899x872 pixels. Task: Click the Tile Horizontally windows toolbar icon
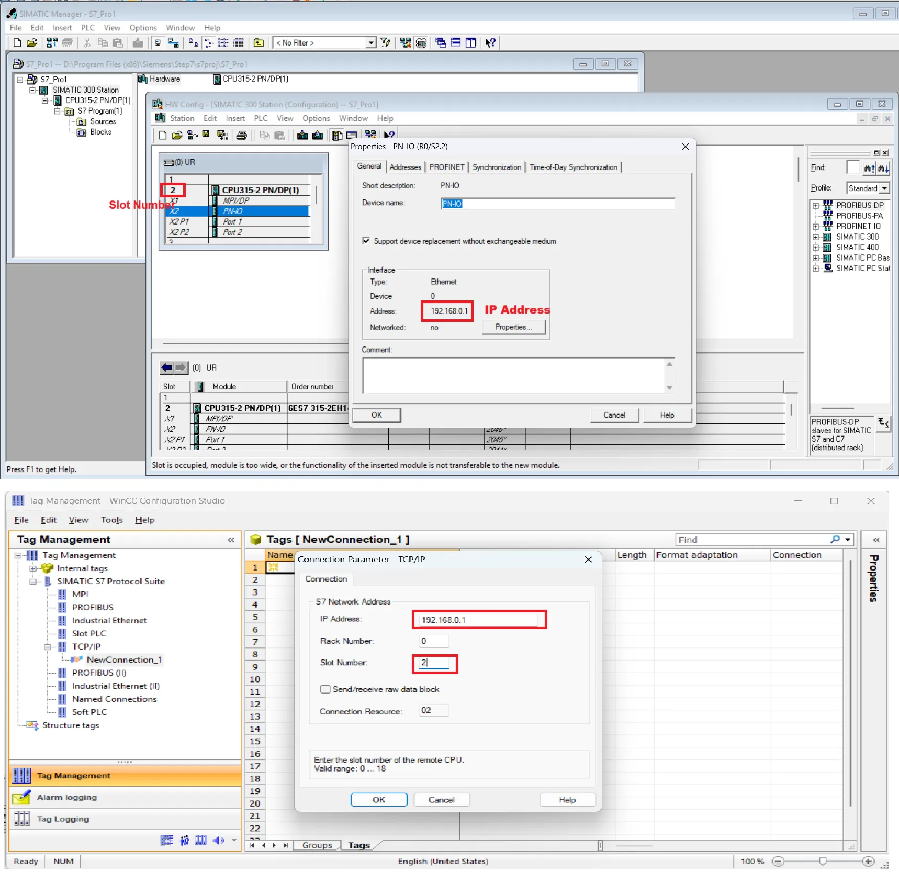point(456,43)
